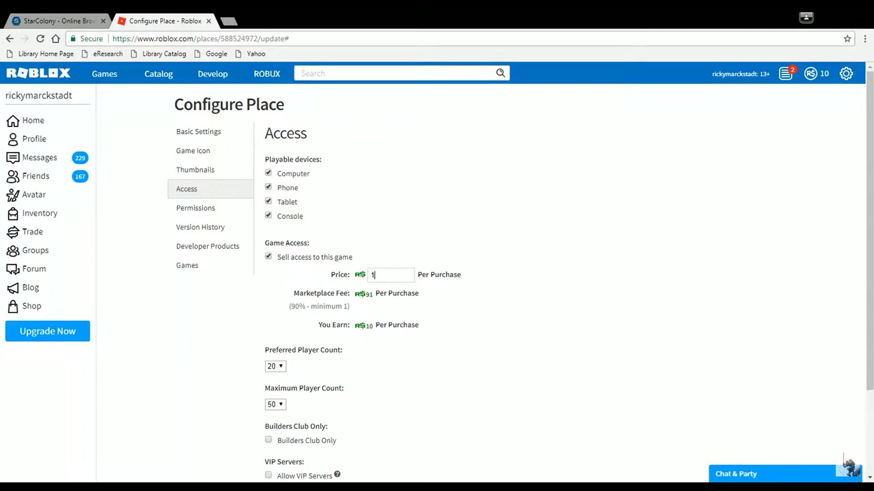Click the Groups sidebar icon
The image size is (874, 491).
click(13, 251)
